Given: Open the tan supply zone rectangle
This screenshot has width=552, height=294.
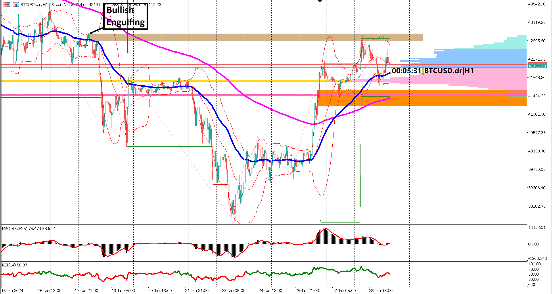Looking at the screenshot, I should 259,37.
